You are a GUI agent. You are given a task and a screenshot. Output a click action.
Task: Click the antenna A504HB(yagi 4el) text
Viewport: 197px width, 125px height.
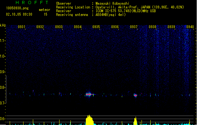(111, 15)
